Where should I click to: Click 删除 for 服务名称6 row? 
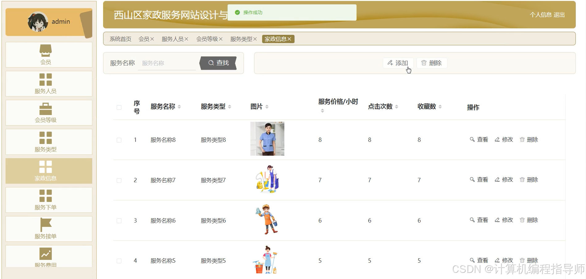pos(529,220)
